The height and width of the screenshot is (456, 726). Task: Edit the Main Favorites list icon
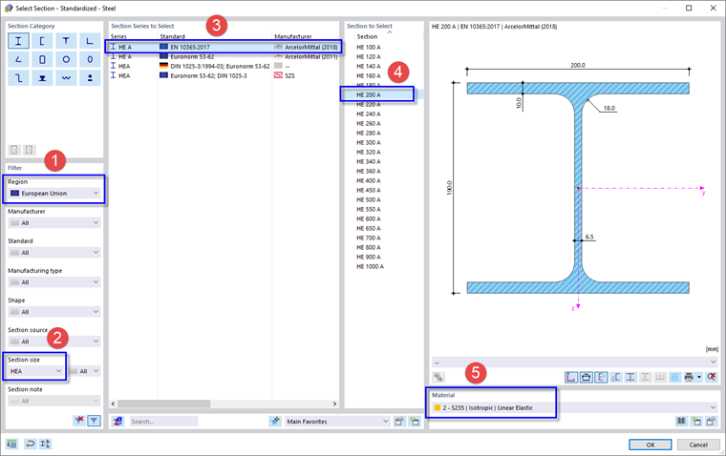(x=399, y=422)
